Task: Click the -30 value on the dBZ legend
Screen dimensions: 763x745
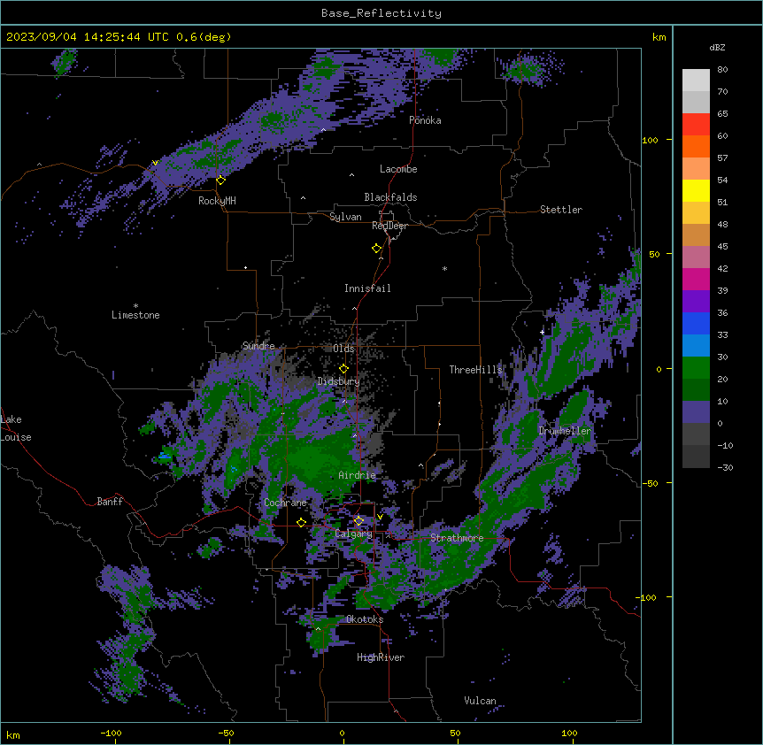Action: [725, 467]
